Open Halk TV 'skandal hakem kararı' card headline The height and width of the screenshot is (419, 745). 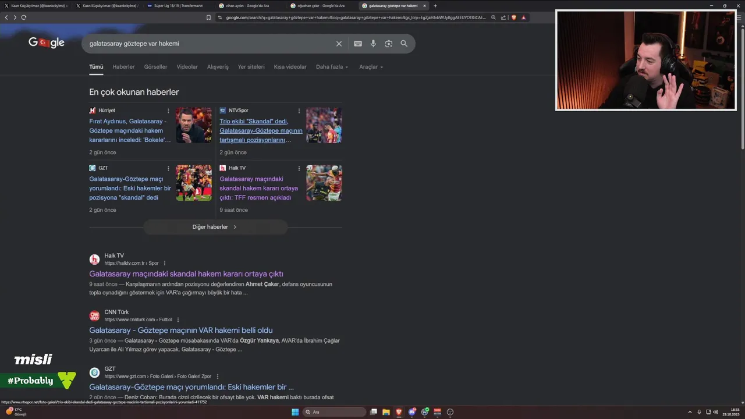pyautogui.click(x=258, y=188)
